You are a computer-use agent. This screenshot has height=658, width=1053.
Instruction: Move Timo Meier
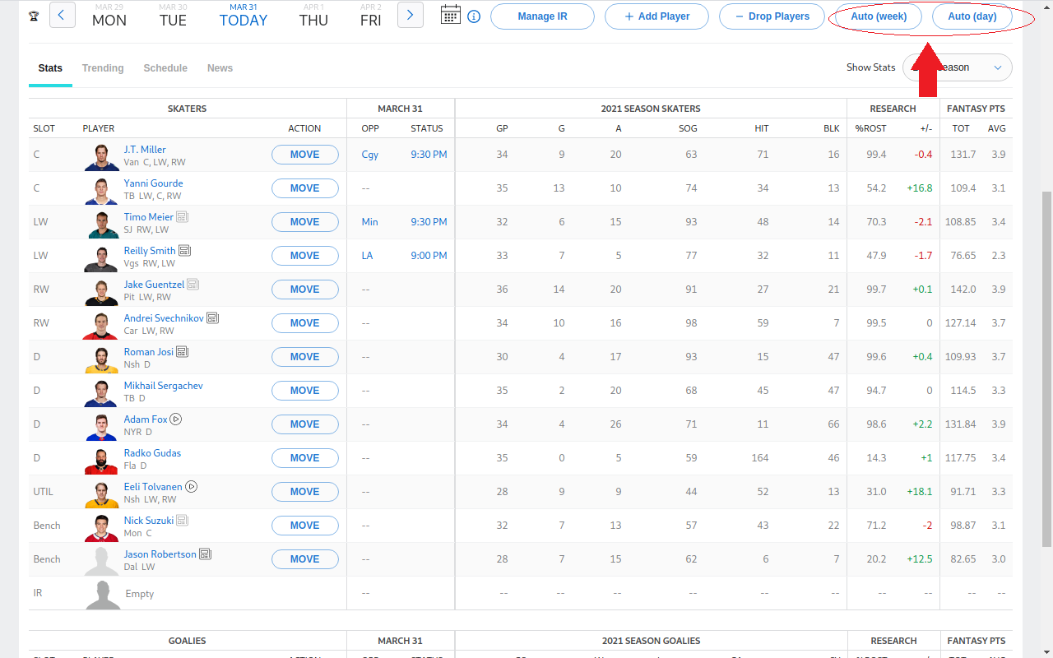pos(305,222)
